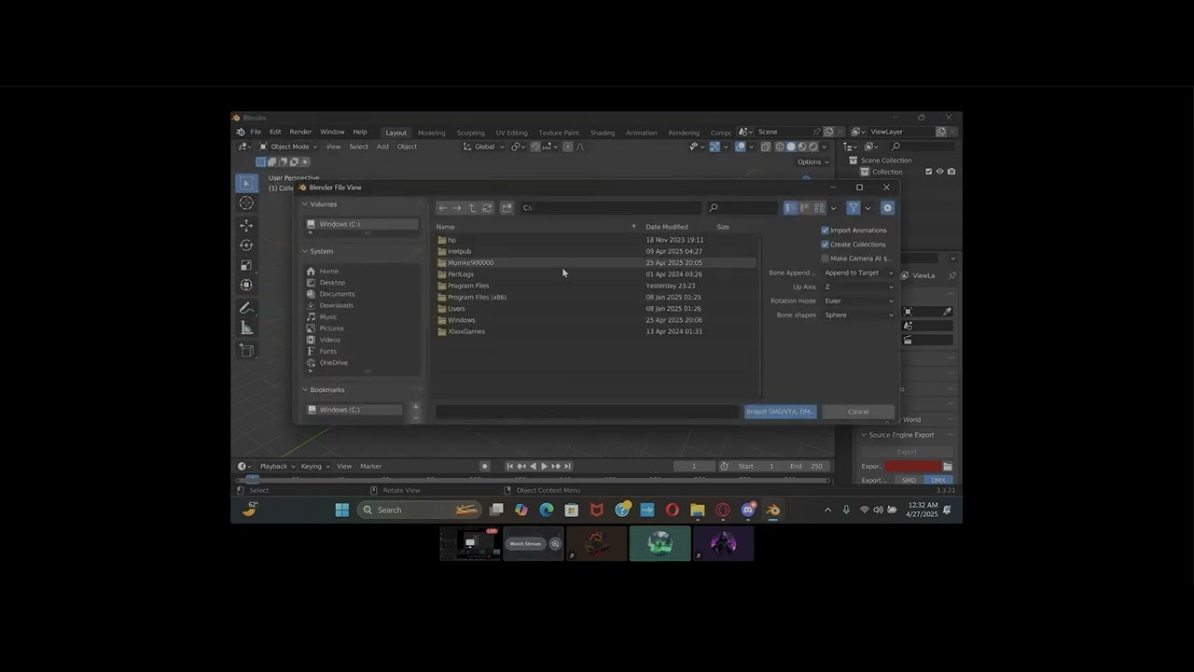1194x672 pixels.
Task: Enable the Make Camera At checkbox
Action: coord(825,259)
